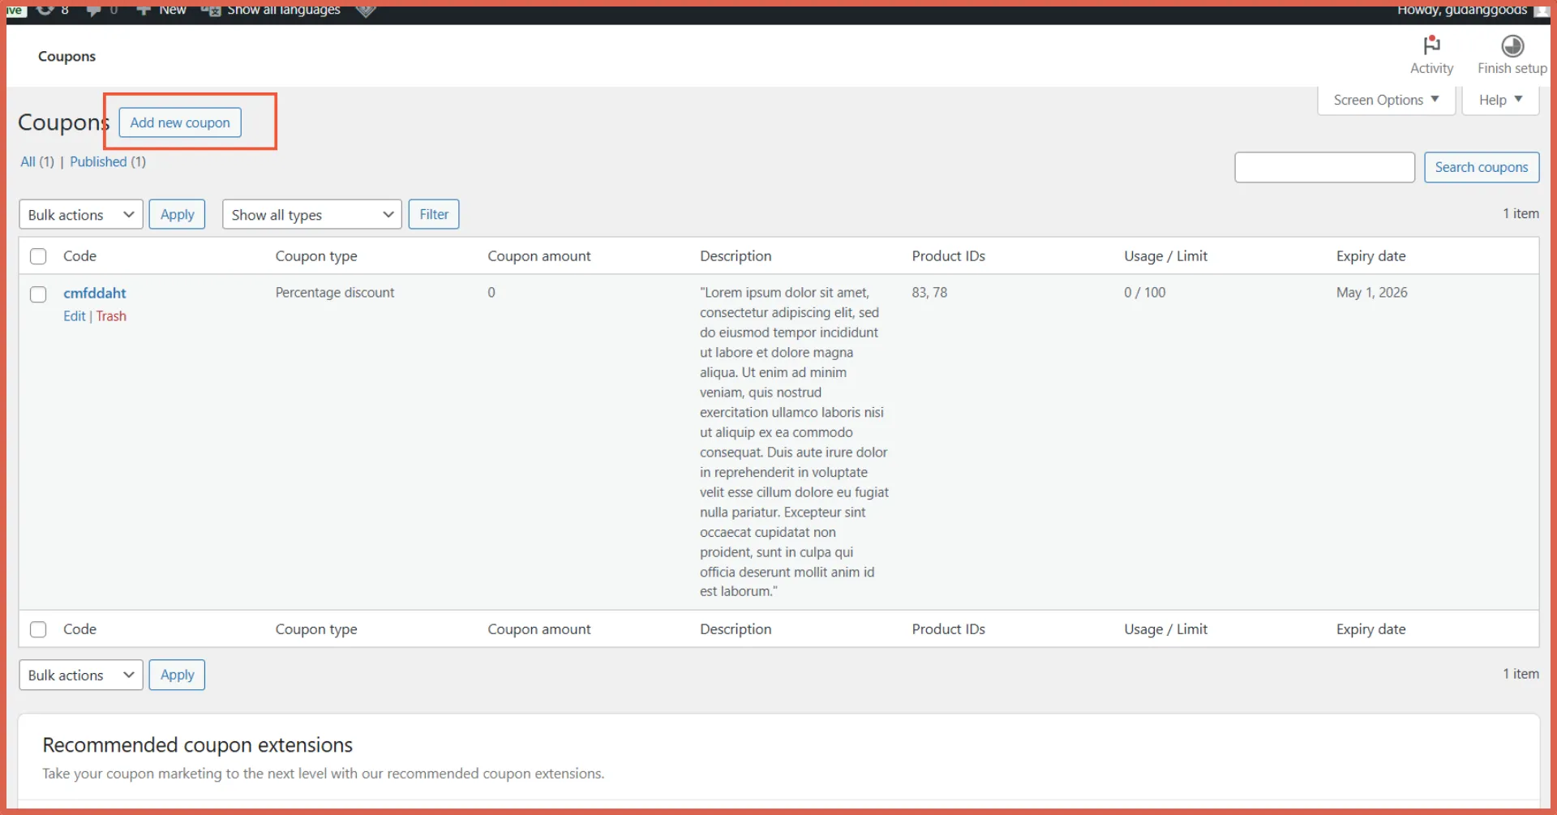This screenshot has width=1557, height=815.
Task: Click the Add new coupon button
Action: 180,122
